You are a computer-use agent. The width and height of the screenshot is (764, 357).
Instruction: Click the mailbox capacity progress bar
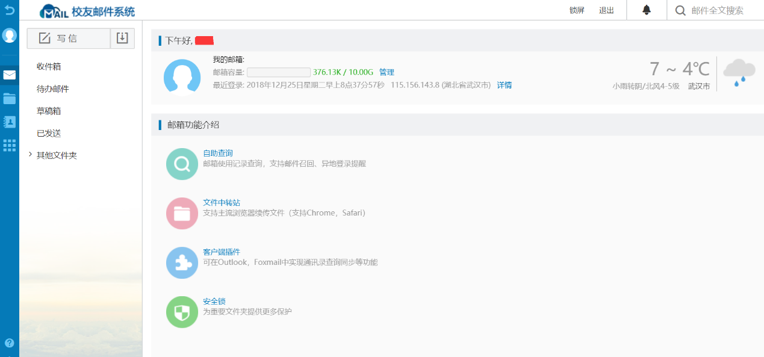279,72
